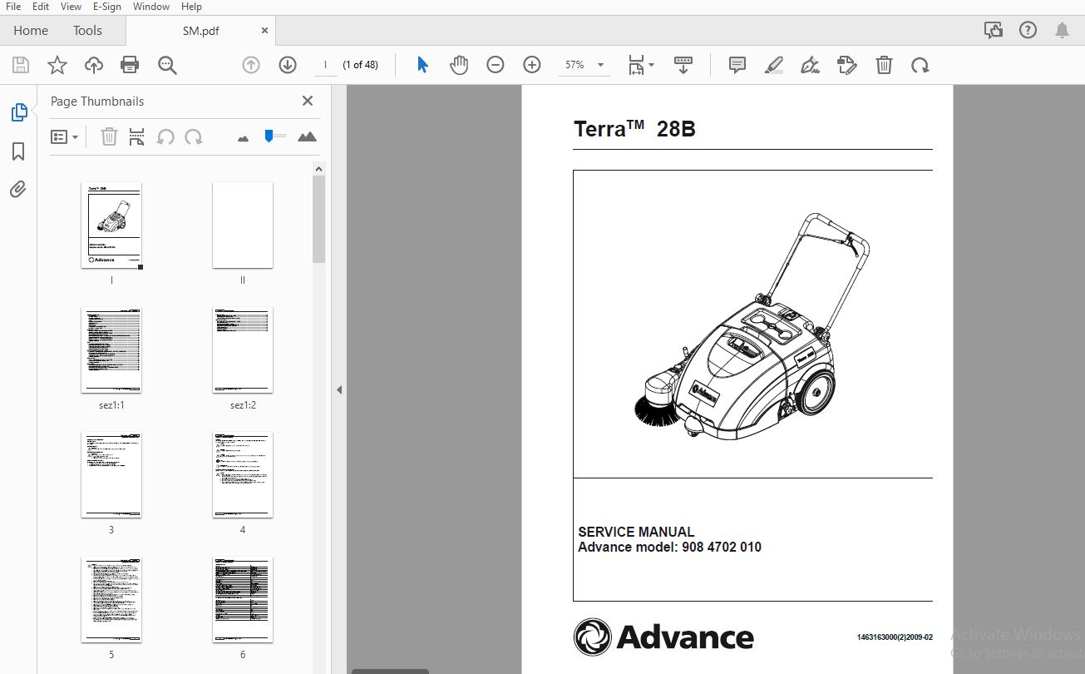Switch to the Tools tab
The width and height of the screenshot is (1085, 674).
click(87, 31)
